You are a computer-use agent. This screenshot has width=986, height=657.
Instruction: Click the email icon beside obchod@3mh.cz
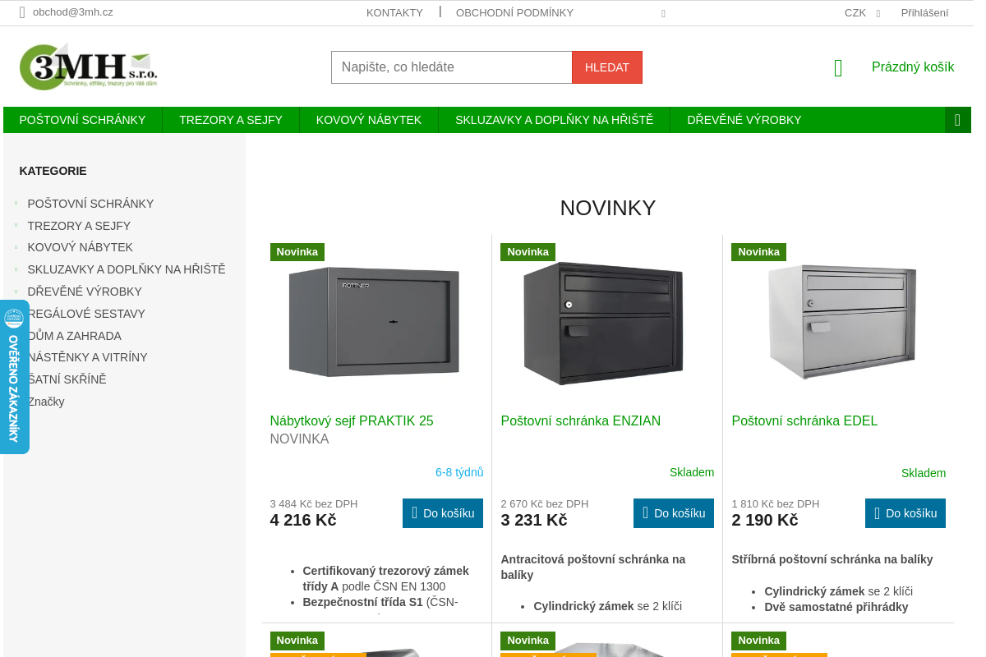point(22,12)
